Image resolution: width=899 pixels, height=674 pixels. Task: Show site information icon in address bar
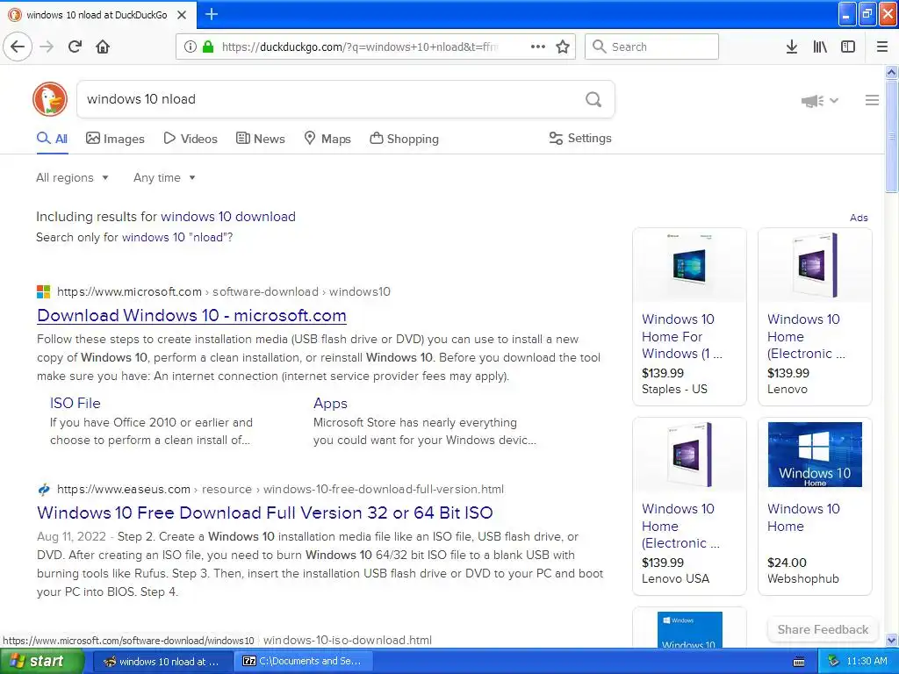(190, 47)
